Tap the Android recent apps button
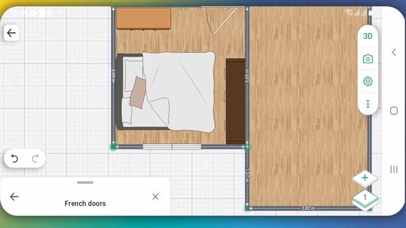Screen dimensions: 406x228 [394, 169]
